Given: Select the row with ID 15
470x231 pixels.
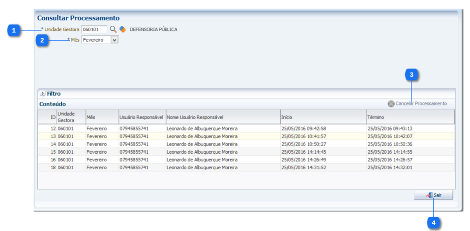Looking at the screenshot, I should pyautogui.click(x=202, y=152).
